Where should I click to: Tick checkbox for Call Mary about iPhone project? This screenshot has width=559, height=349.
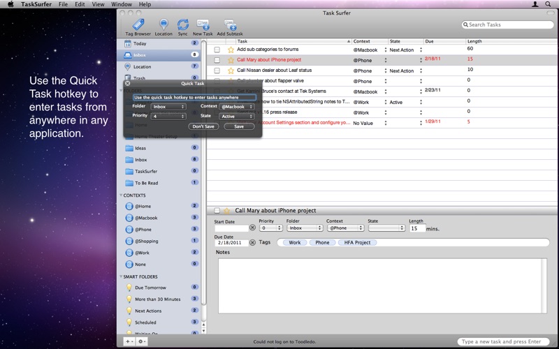pyautogui.click(x=217, y=60)
